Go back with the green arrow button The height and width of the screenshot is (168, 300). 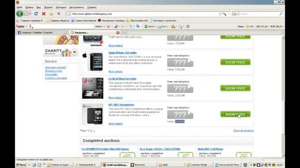20,14
